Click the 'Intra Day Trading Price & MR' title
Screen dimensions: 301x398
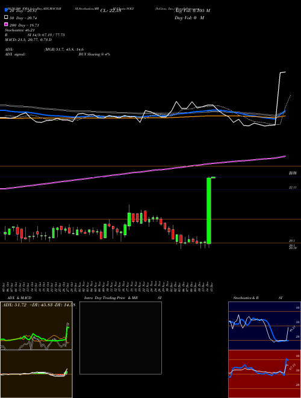(111, 298)
